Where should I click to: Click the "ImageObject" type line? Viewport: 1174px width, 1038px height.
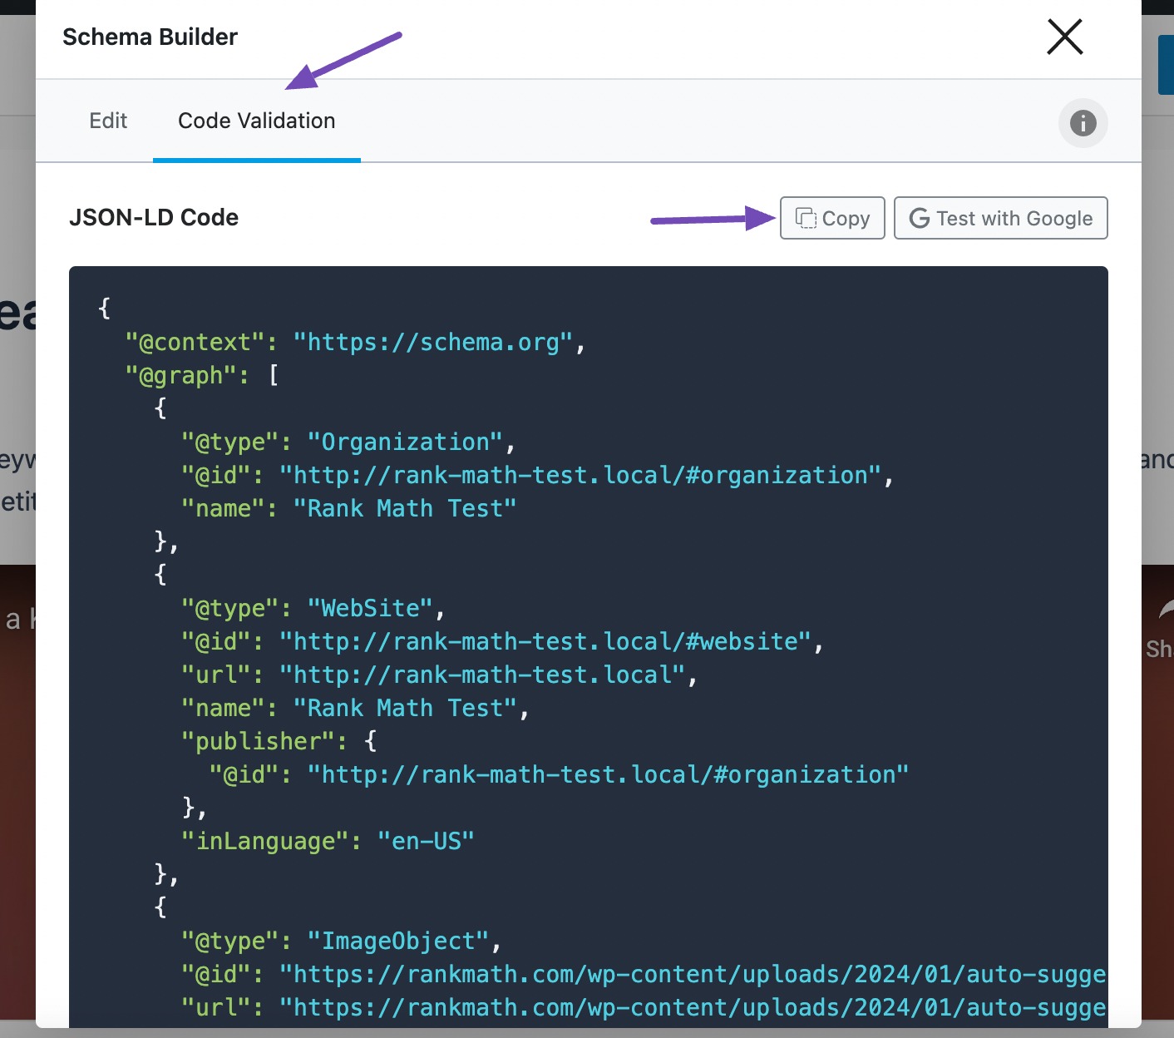pos(342,942)
